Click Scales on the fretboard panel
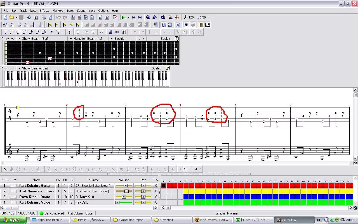This screenshot has width=358, height=224. [165, 39]
